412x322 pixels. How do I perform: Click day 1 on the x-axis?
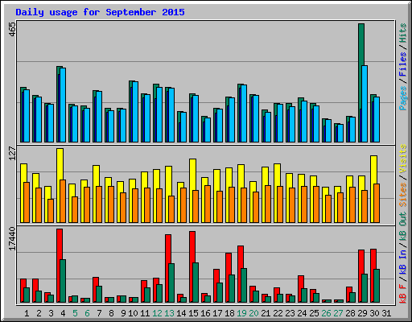(27, 313)
